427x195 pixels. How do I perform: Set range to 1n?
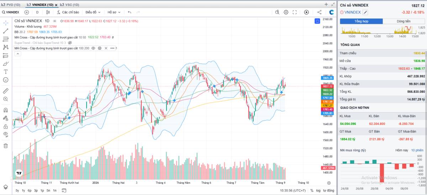point(54,190)
